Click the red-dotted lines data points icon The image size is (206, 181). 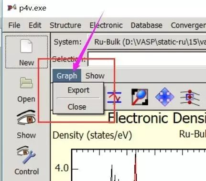[x=190, y=97]
